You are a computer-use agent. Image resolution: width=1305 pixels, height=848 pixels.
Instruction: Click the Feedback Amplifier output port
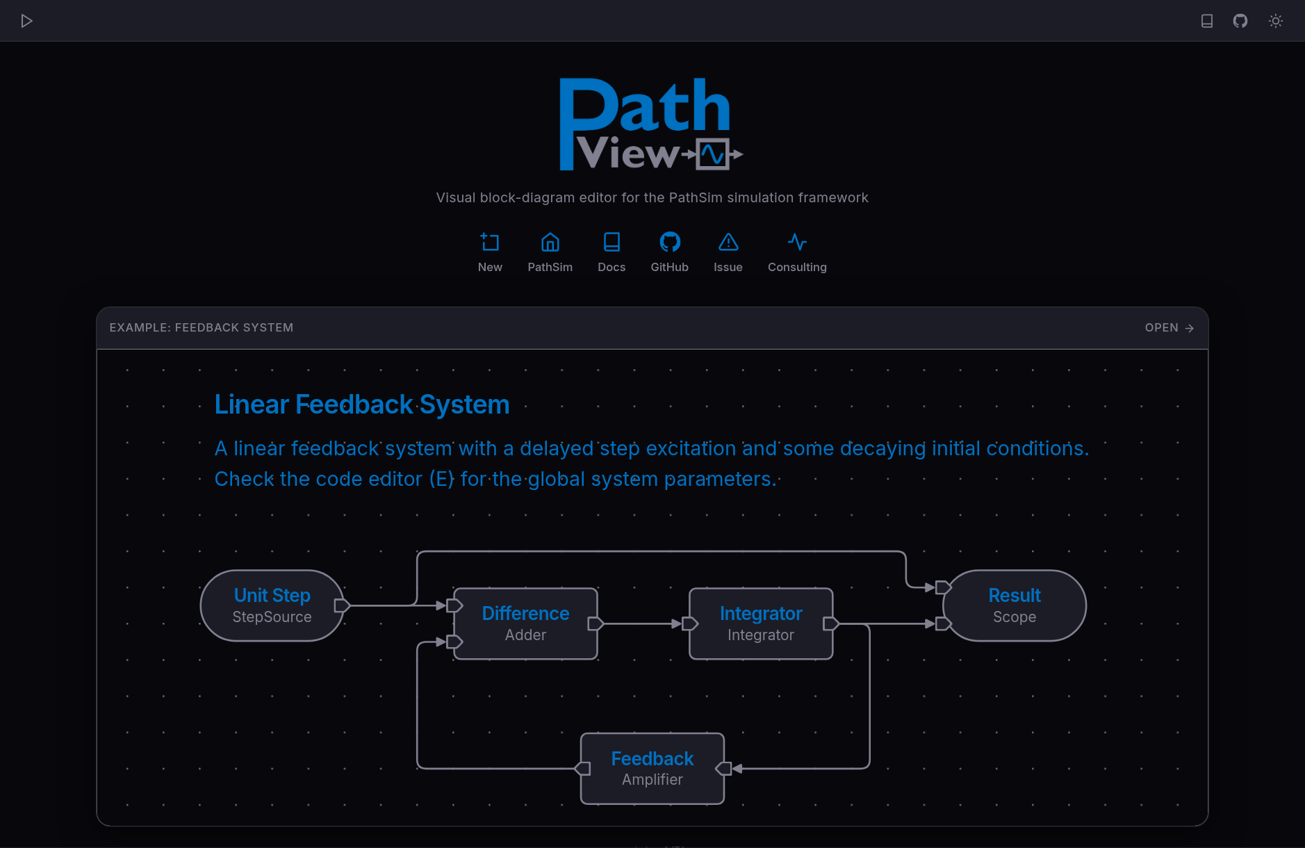[x=582, y=769]
